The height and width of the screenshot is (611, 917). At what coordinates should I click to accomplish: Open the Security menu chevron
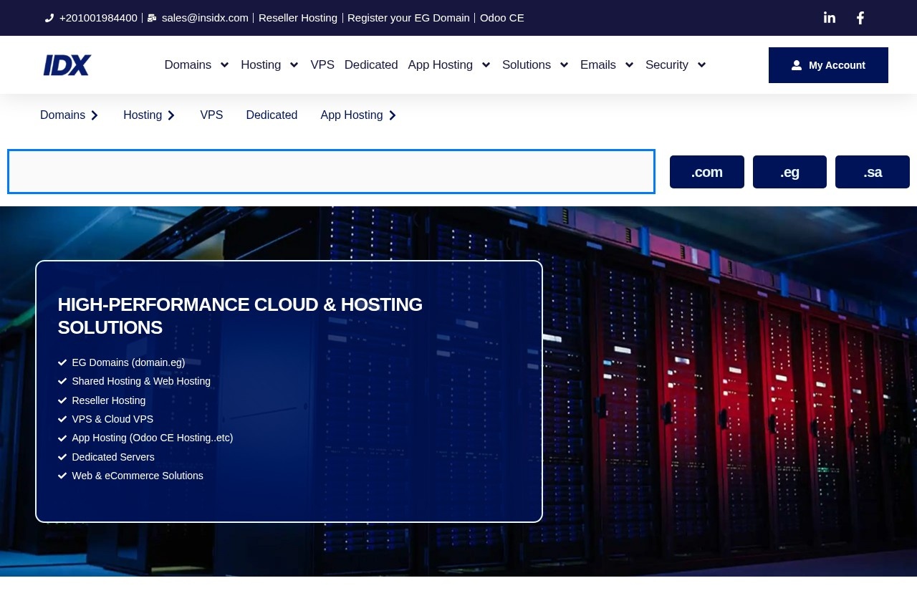(x=701, y=65)
